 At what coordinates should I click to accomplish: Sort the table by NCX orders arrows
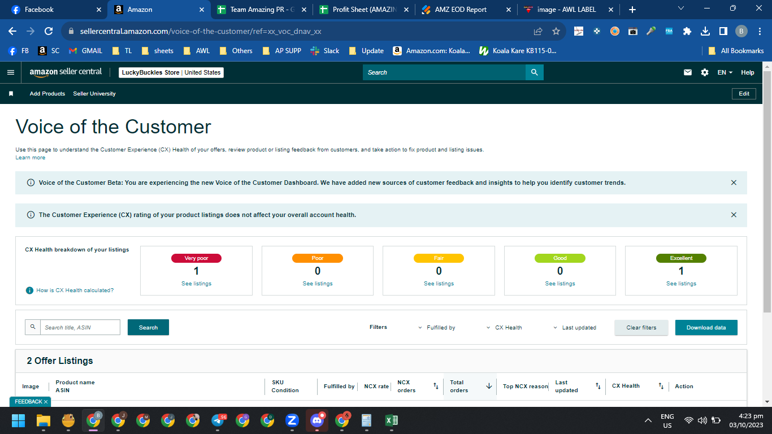coord(436,386)
